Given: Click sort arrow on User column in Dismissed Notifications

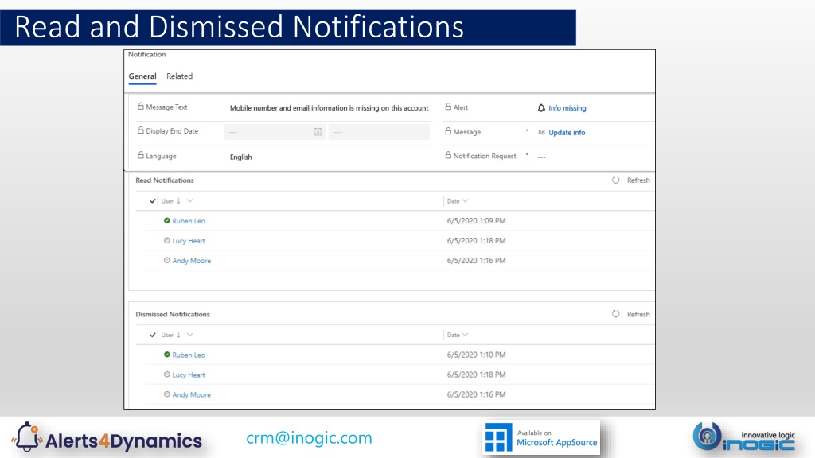Looking at the screenshot, I should [x=179, y=335].
